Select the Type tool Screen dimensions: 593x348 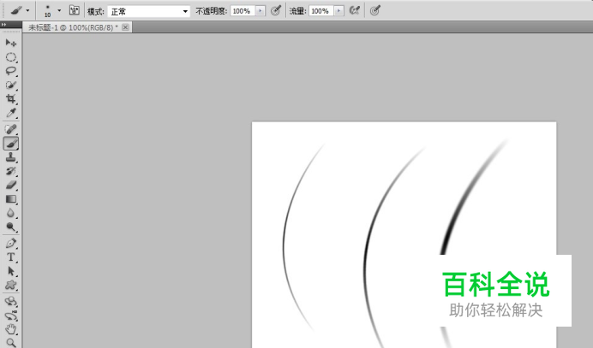[x=10, y=257]
